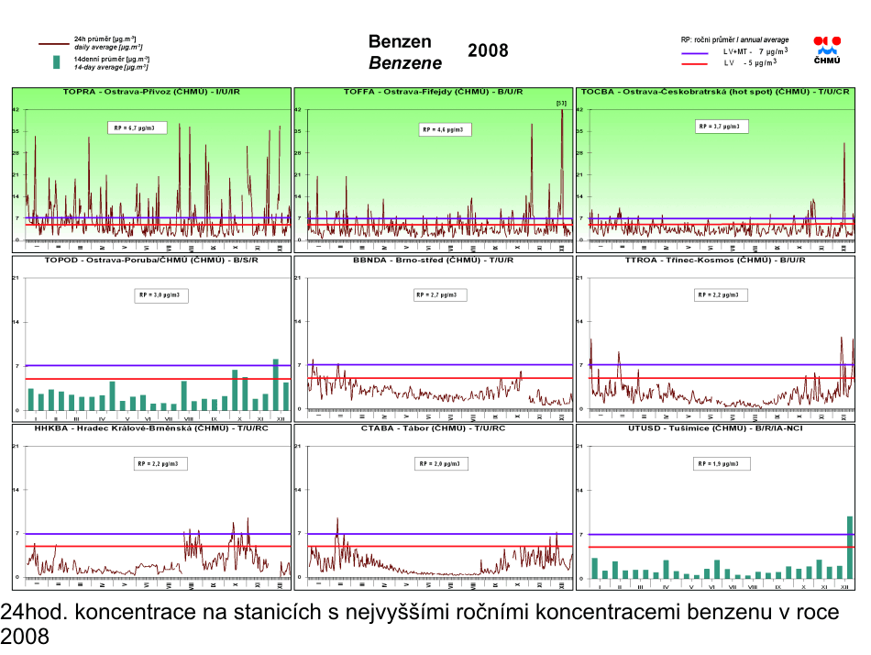Select the Benzen Benzene heading

click(404, 52)
